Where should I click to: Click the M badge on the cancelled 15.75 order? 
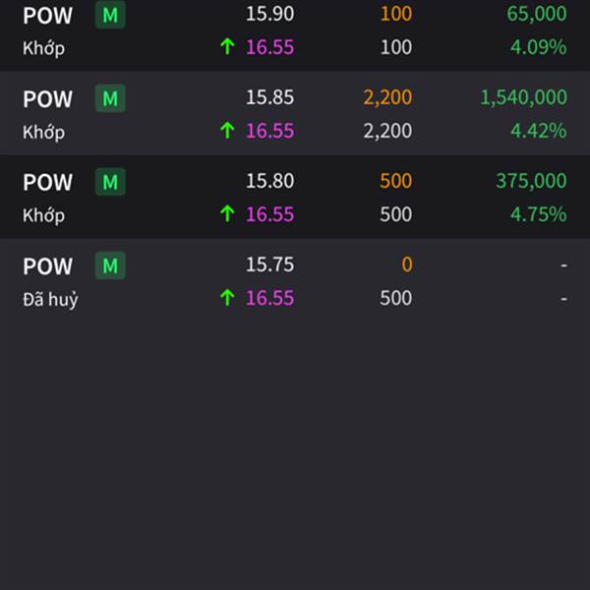pos(110,265)
